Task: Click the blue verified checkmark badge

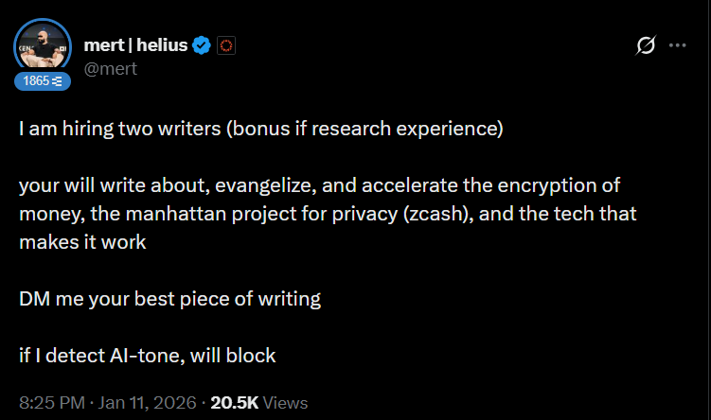Action: [x=203, y=44]
